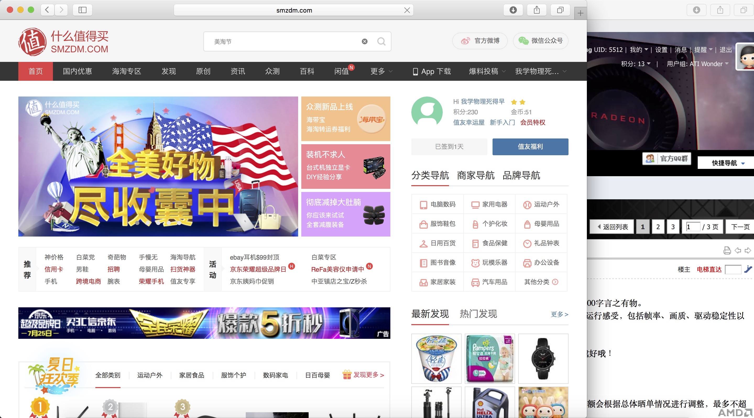The width and height of the screenshot is (754, 418).
Task: Select 首页 in the main nav bar
Action: [35, 71]
